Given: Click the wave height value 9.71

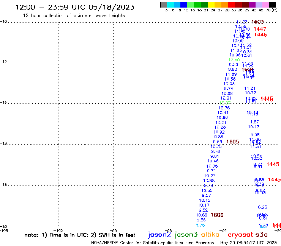Looking at the screenshot, I should (x=212, y=171).
